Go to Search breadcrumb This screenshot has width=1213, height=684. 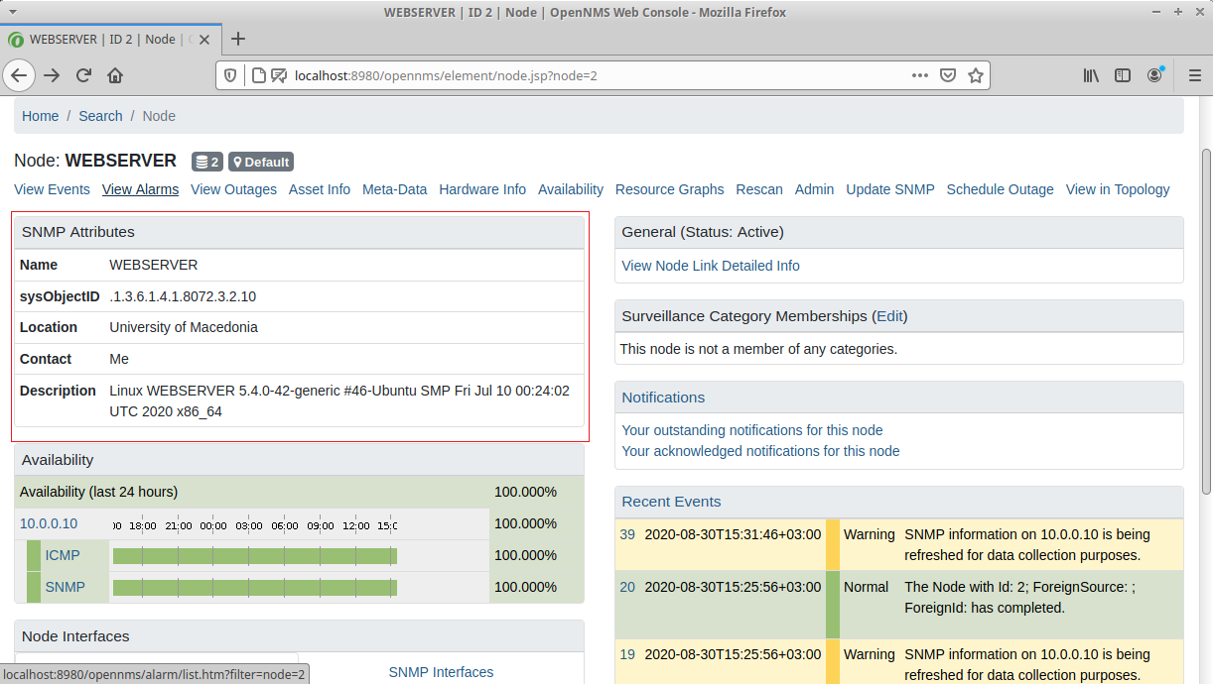pos(101,116)
